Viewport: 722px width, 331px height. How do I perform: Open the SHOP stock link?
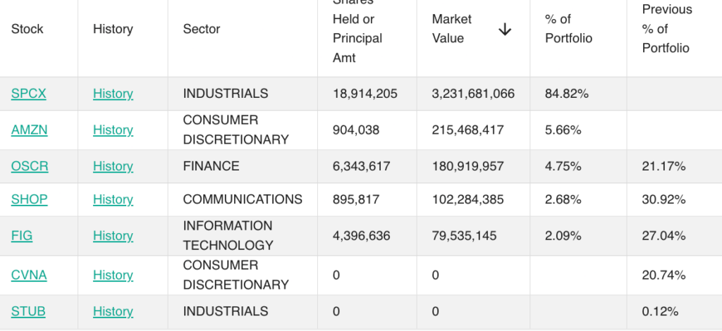(x=29, y=199)
